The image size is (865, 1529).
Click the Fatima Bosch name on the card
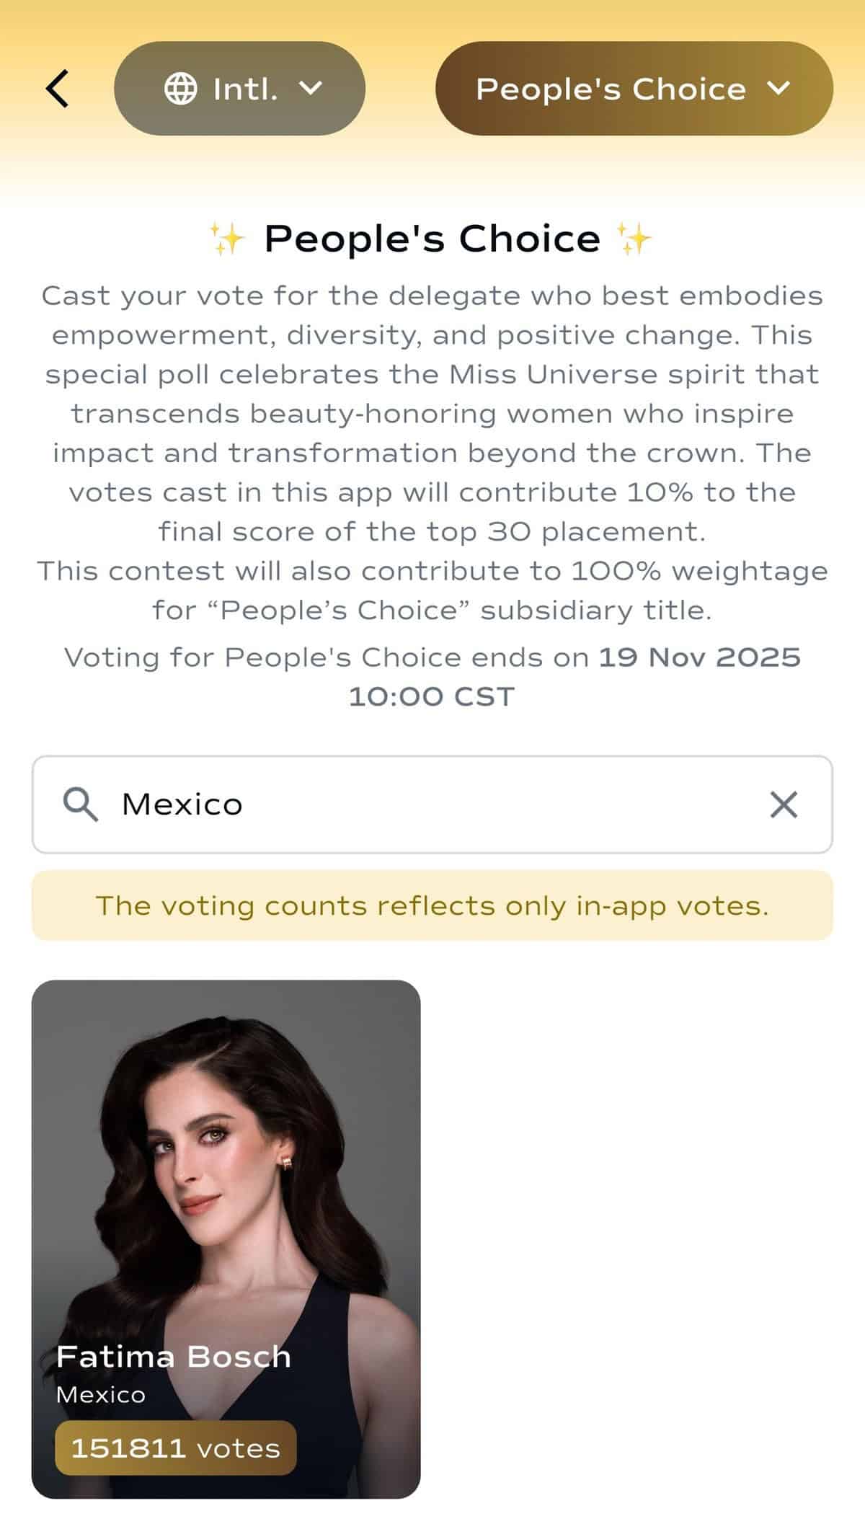[x=174, y=1357]
